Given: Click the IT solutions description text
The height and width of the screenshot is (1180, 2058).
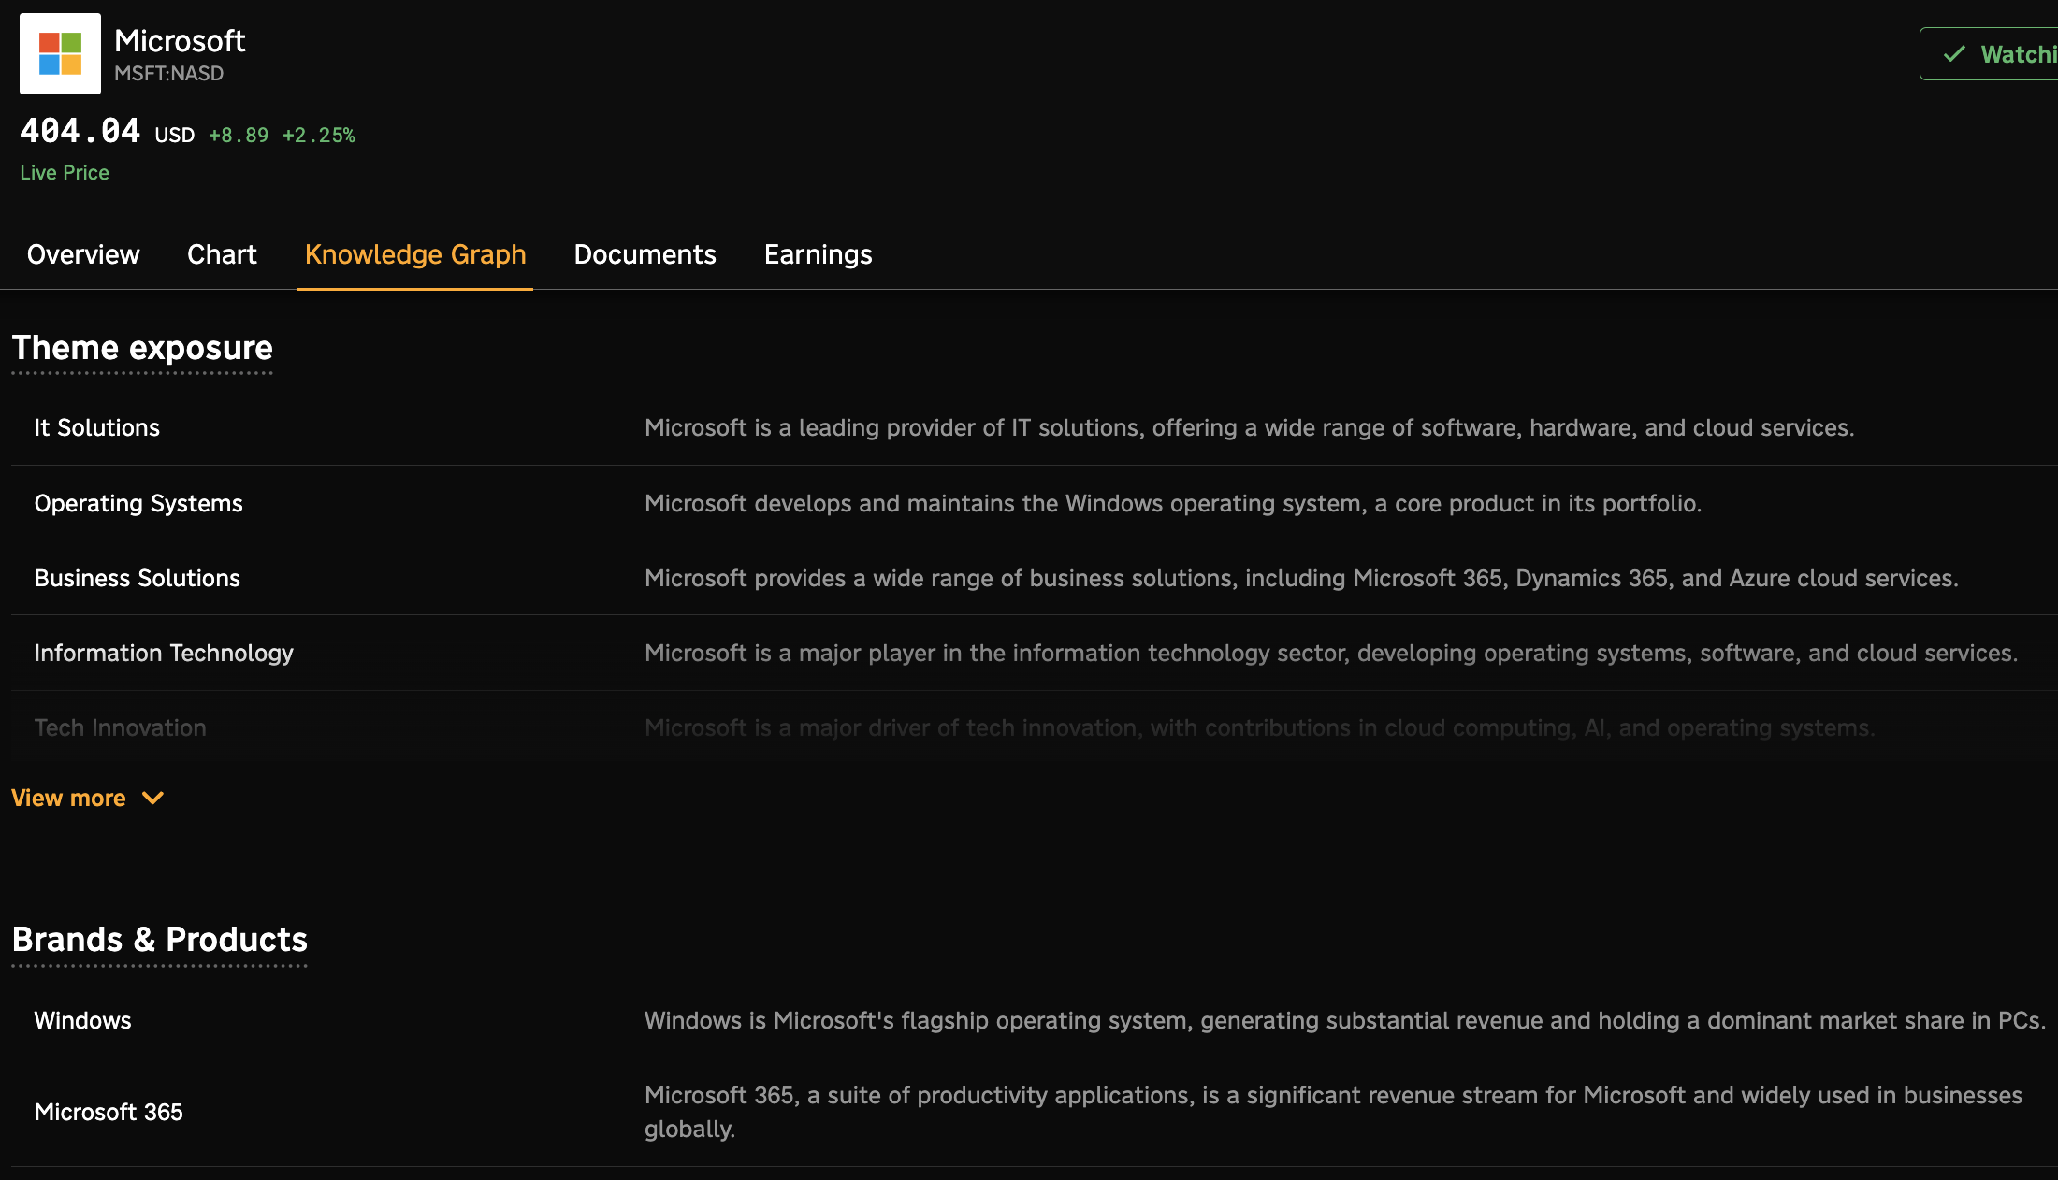Looking at the screenshot, I should 1249,427.
